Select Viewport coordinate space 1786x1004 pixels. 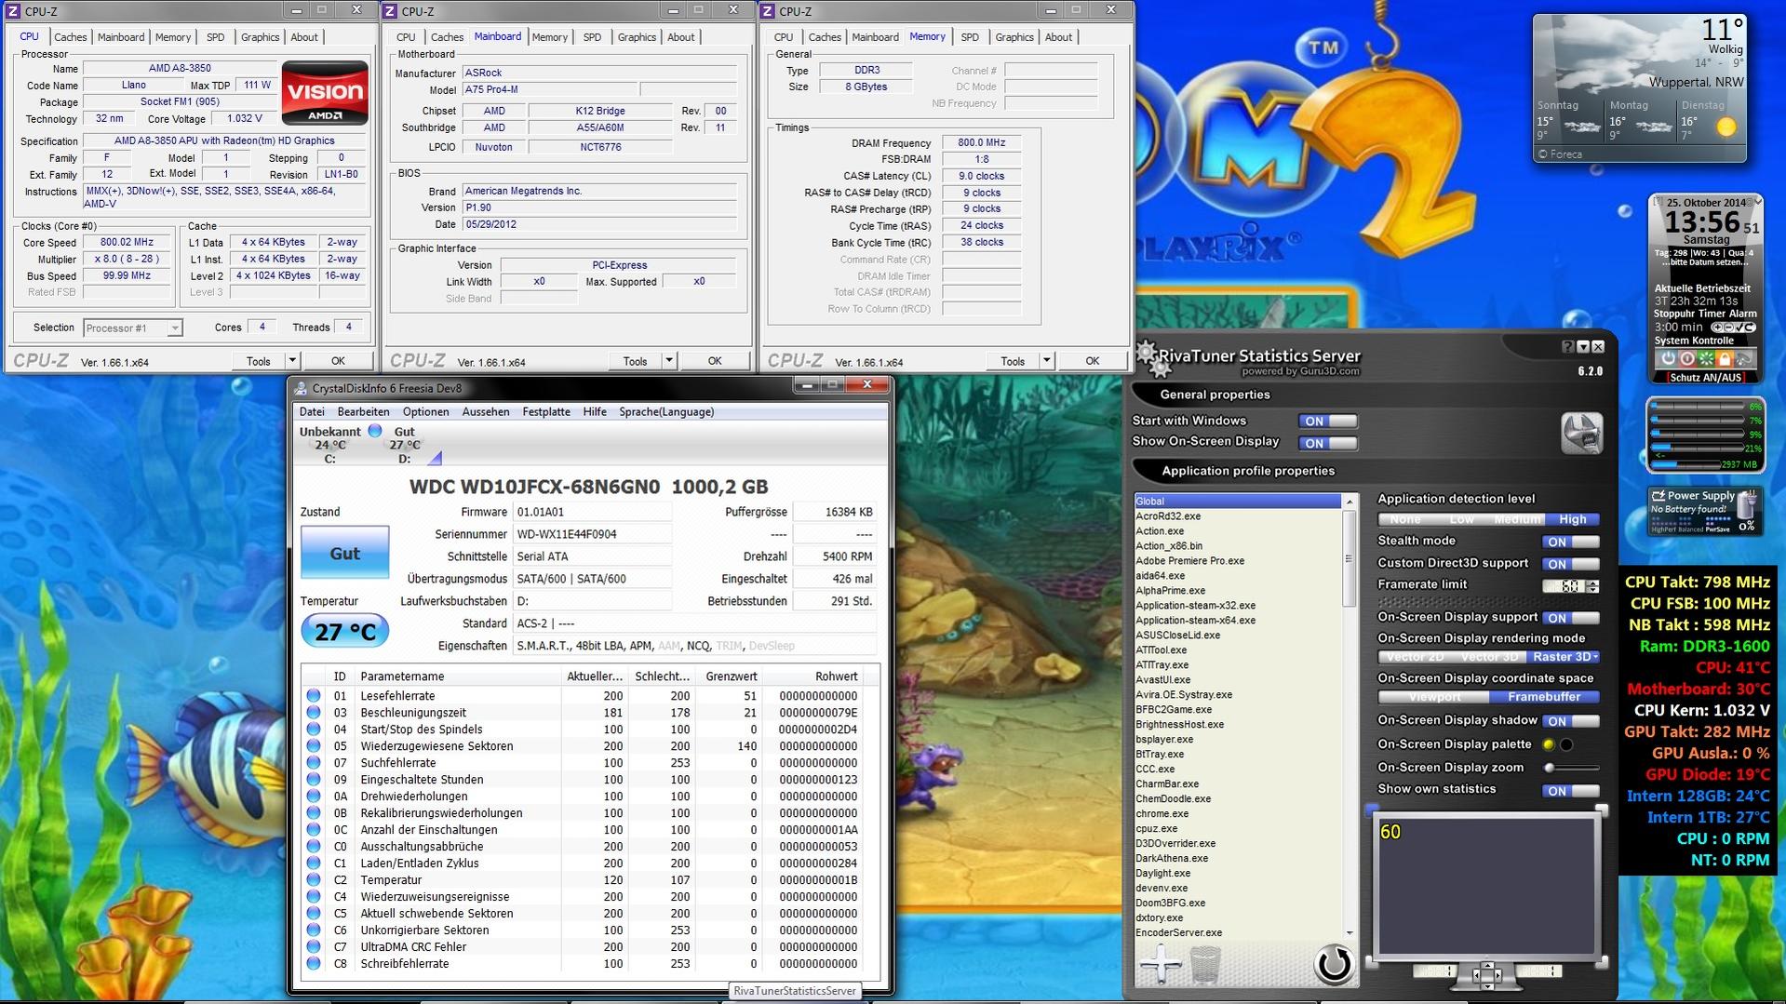pos(1434,697)
